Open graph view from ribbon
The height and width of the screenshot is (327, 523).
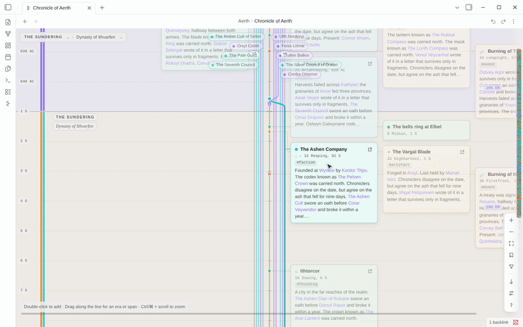coord(8,34)
